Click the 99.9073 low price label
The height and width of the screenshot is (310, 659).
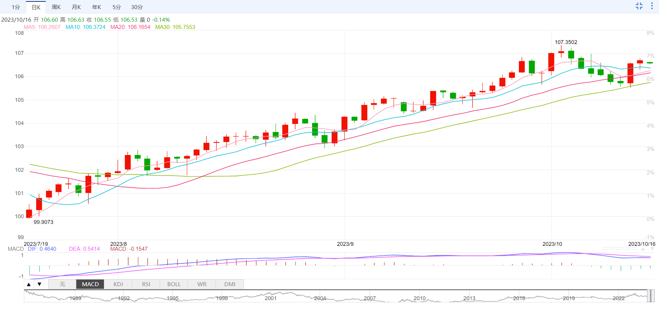tap(43, 222)
